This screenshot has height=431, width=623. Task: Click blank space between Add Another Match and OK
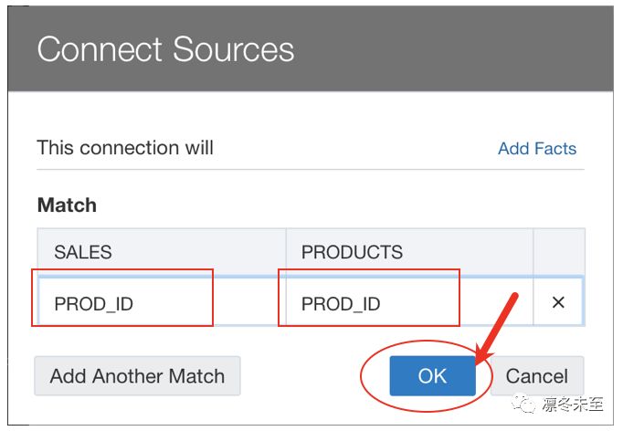click(x=314, y=376)
